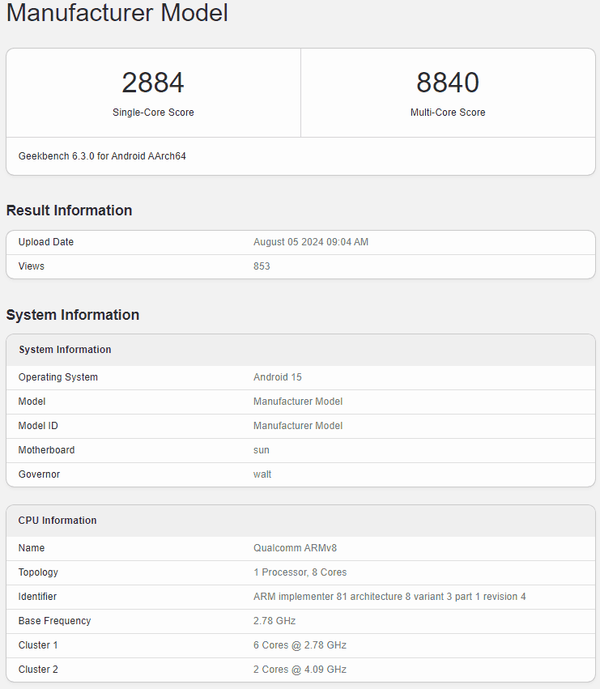Click the bold System Information section heading
Viewport: 600px width, 689px height.
[x=73, y=315]
